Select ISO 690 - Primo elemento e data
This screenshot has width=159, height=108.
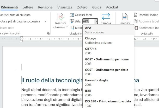click(x=108, y=103)
